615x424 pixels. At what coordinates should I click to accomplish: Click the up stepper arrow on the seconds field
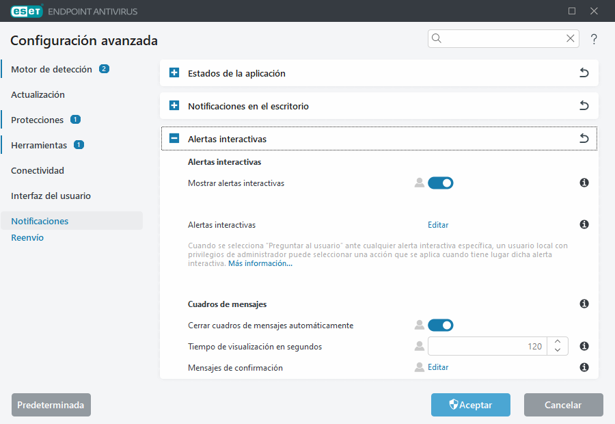[x=557, y=342]
